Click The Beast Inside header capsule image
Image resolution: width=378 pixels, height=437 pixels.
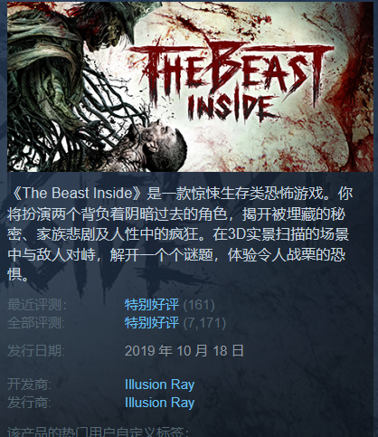(x=190, y=87)
